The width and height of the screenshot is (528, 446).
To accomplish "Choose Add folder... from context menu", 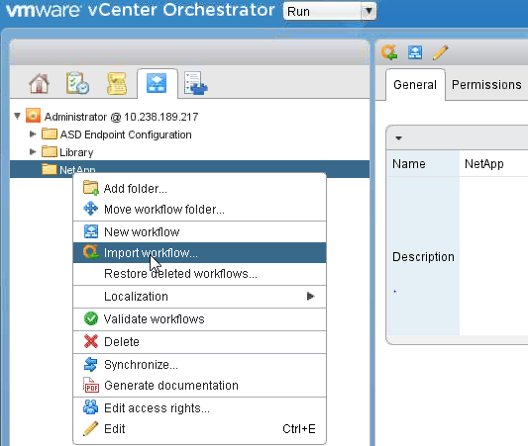I will [x=200, y=189].
